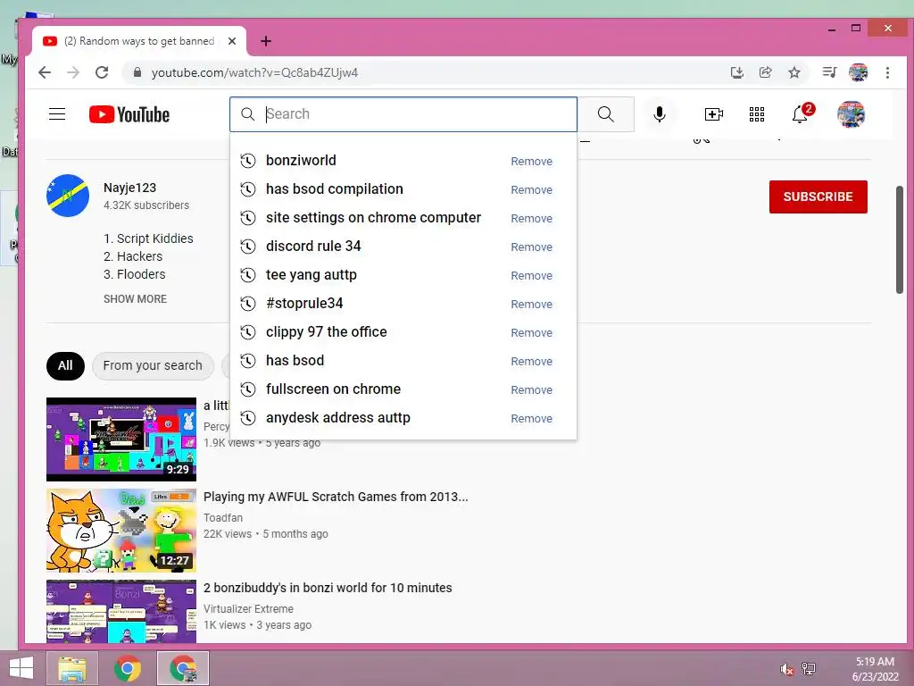Remove discord rule 34 from history
This screenshot has width=914, height=686.
532,247
